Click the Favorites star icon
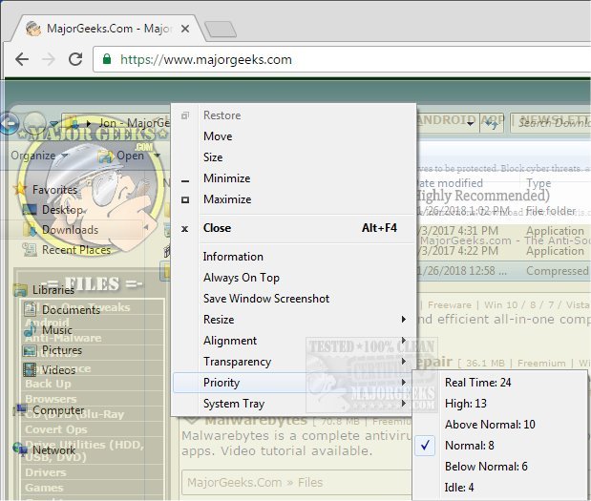 20,189
